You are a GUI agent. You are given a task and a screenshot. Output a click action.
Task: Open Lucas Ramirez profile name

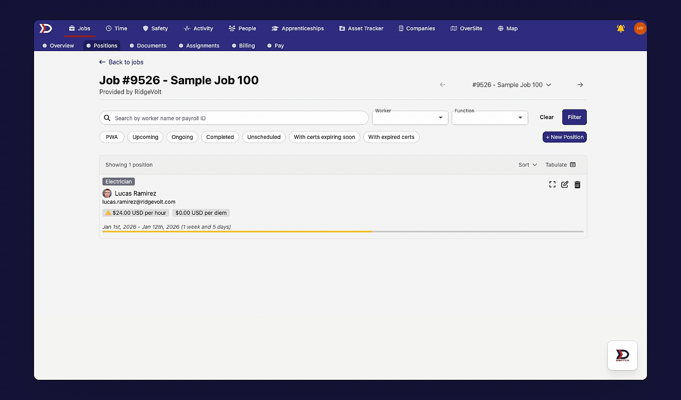[x=136, y=194]
